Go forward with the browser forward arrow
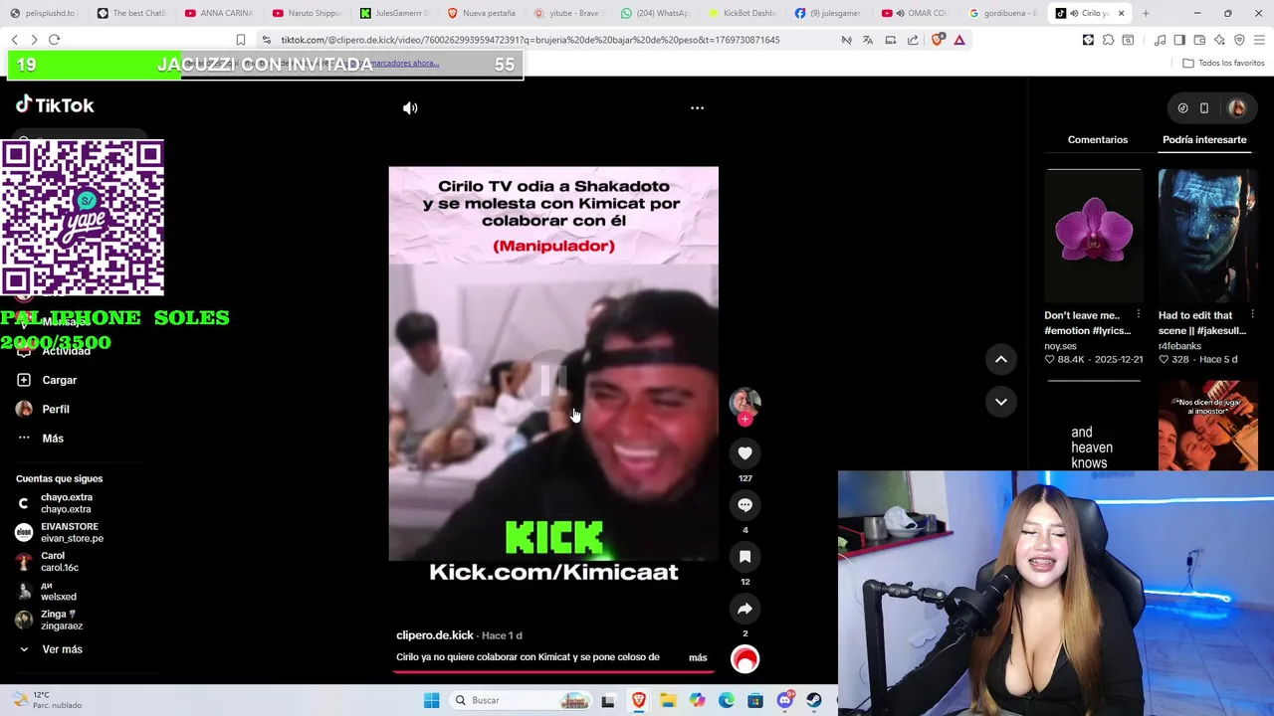This screenshot has width=1274, height=716. click(x=34, y=40)
